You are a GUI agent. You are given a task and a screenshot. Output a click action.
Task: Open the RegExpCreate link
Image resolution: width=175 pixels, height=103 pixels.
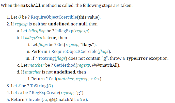45,93
